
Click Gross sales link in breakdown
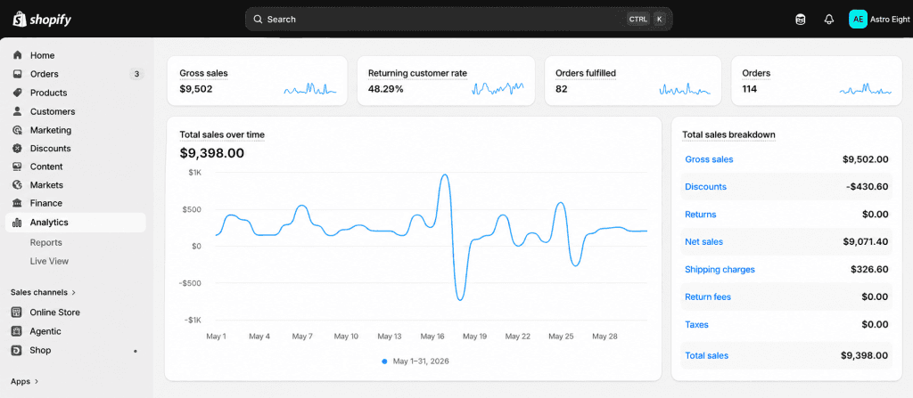point(709,159)
